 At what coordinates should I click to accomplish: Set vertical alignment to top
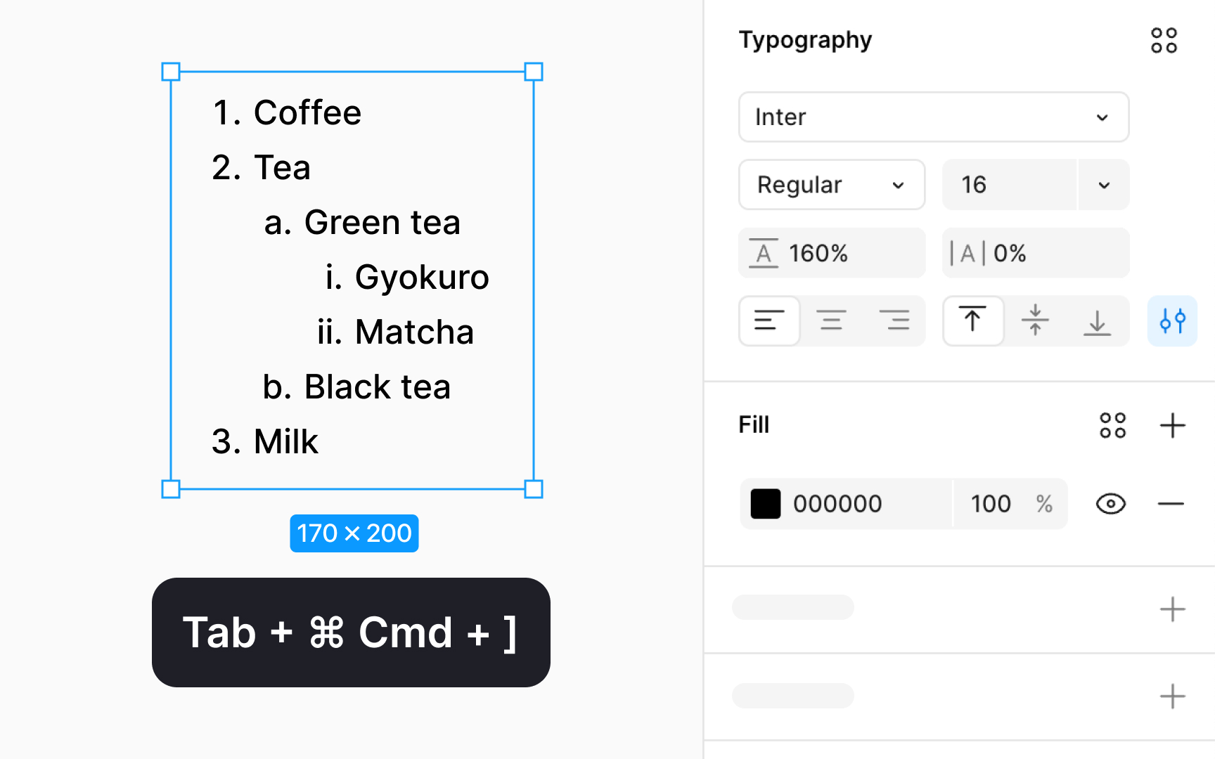(x=973, y=321)
